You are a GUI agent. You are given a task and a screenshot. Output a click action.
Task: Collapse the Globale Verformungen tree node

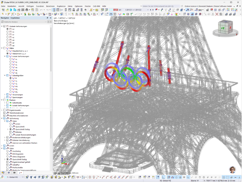pyautogui.click(x=2, y=26)
